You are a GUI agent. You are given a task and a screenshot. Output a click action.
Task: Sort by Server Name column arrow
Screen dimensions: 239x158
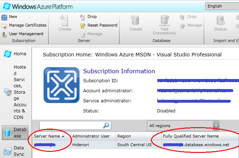point(63,136)
